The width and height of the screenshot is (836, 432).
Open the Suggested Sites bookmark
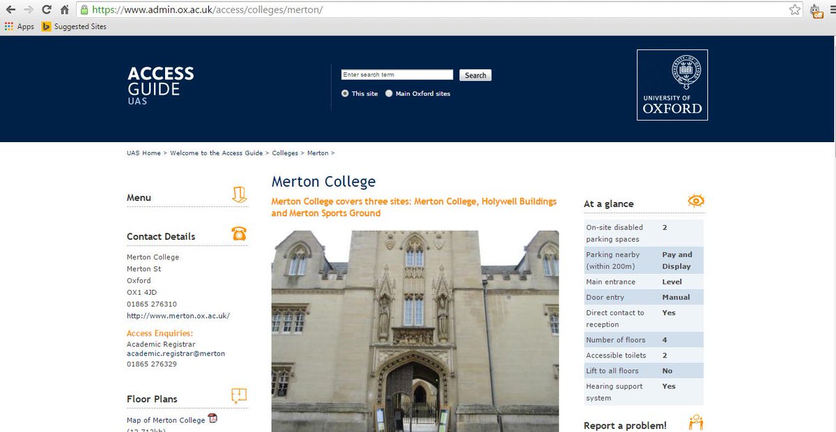click(x=75, y=26)
